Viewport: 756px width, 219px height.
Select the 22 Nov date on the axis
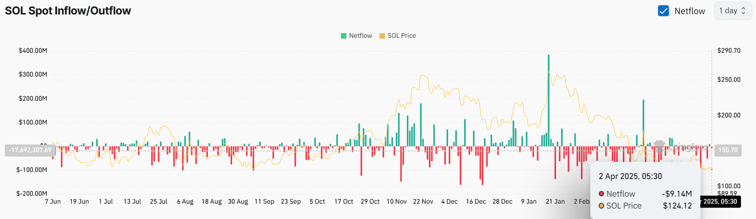coord(423,201)
